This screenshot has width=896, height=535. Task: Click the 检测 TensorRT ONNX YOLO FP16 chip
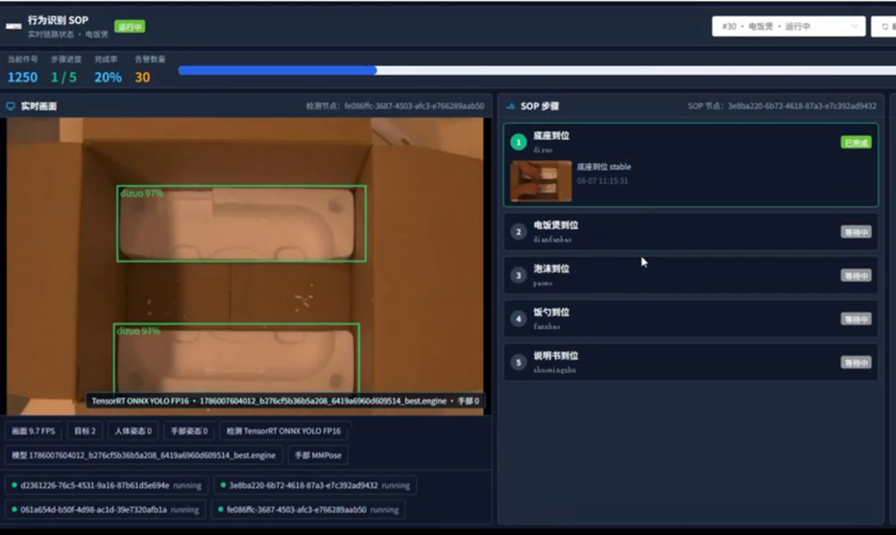coord(283,430)
